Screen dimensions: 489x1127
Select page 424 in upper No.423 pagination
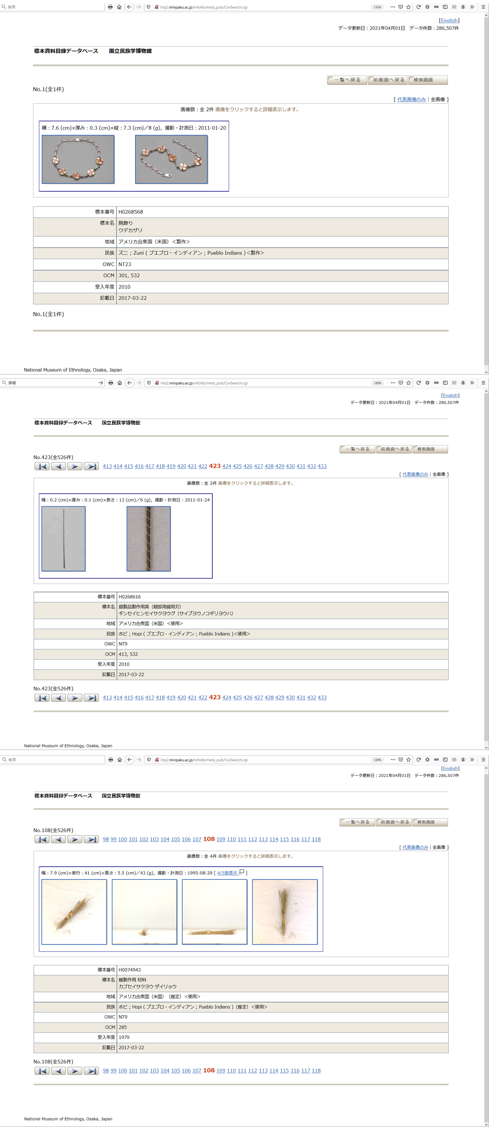pyautogui.click(x=226, y=466)
